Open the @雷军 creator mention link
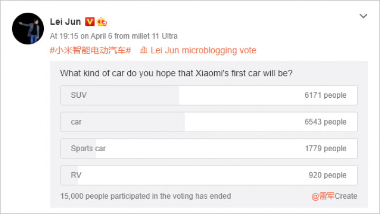Viewport: 380px width, 214px height. [x=323, y=196]
